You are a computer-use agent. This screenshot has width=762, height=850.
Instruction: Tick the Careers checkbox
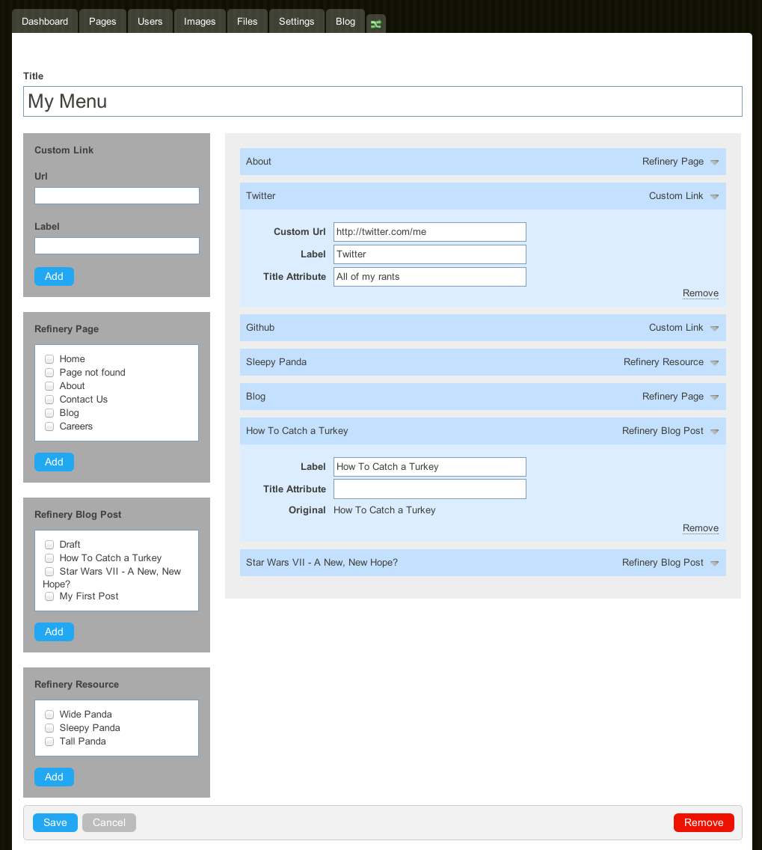pos(49,426)
